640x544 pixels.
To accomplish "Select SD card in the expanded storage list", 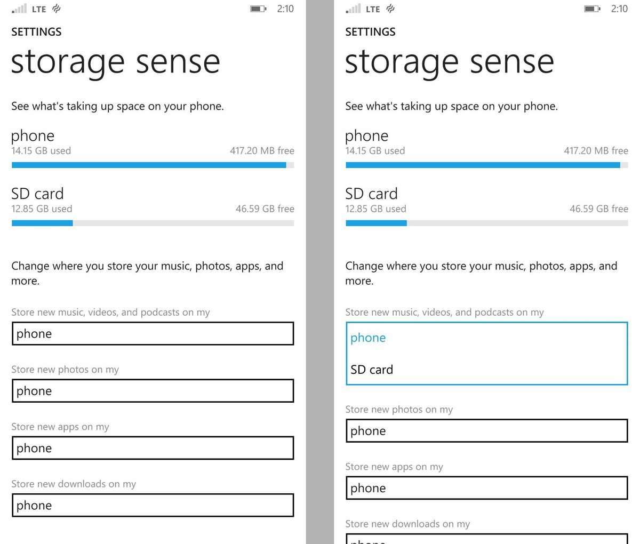I will coord(372,369).
